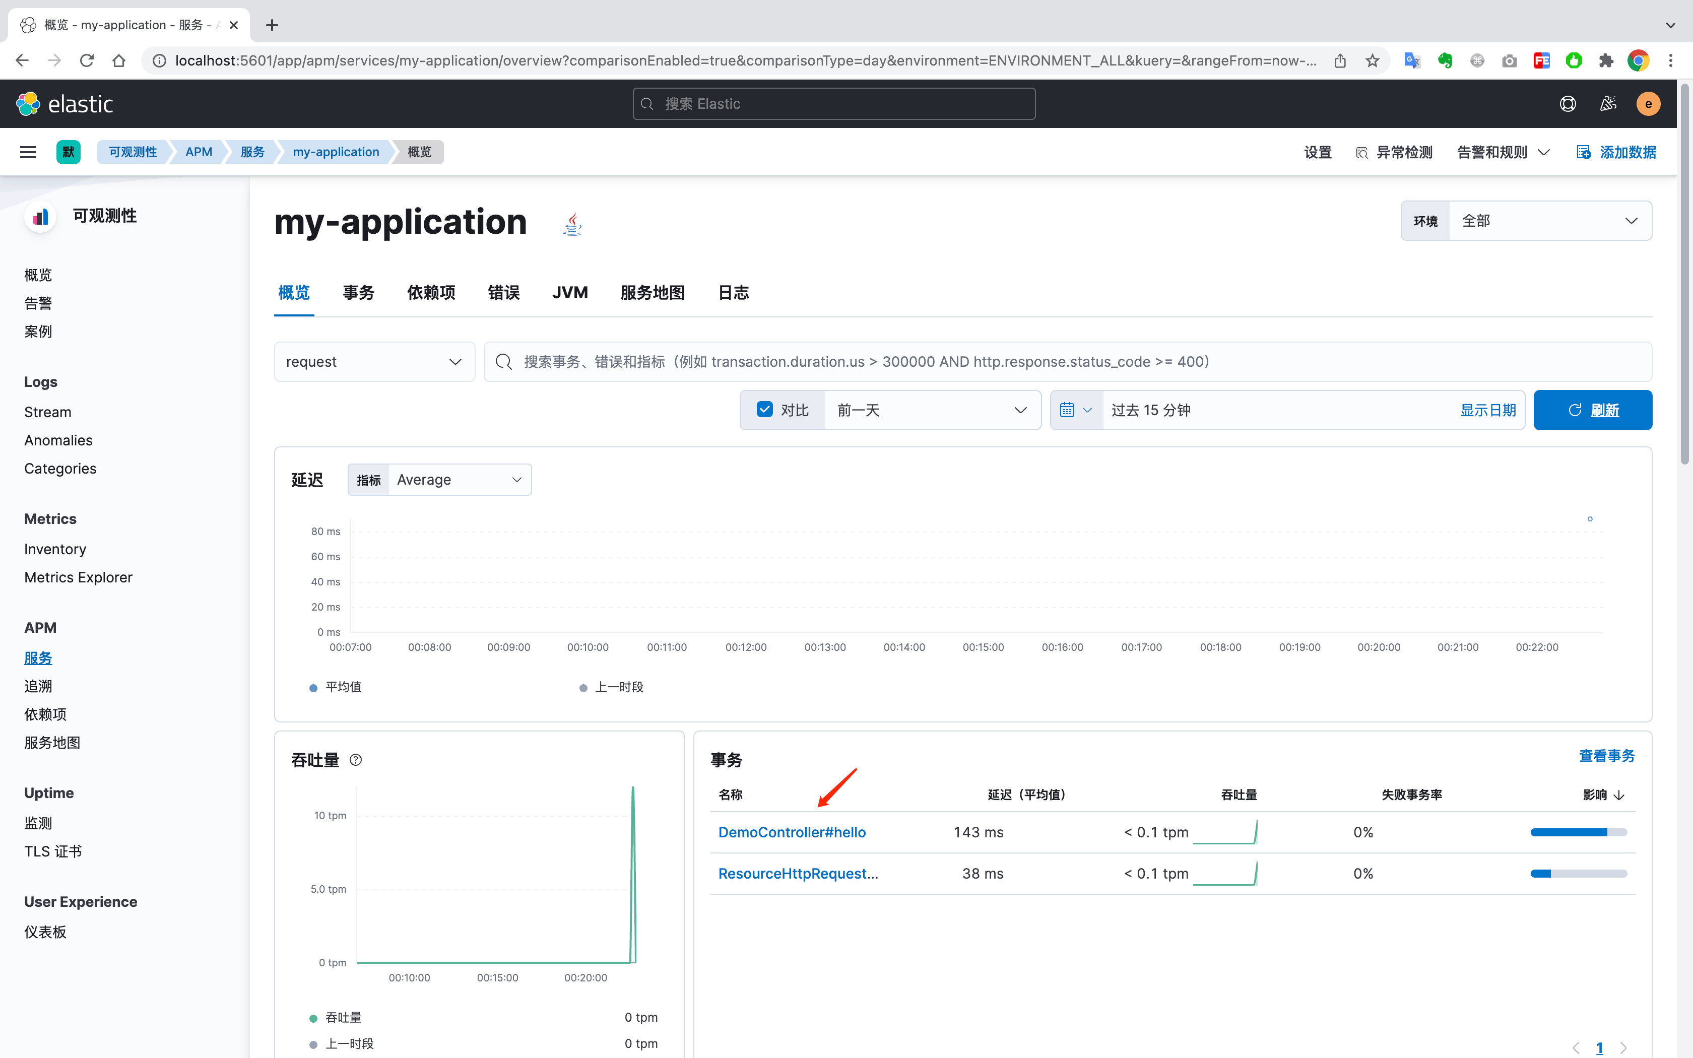
Task: Click the blue refresh button
Action: coord(1592,410)
